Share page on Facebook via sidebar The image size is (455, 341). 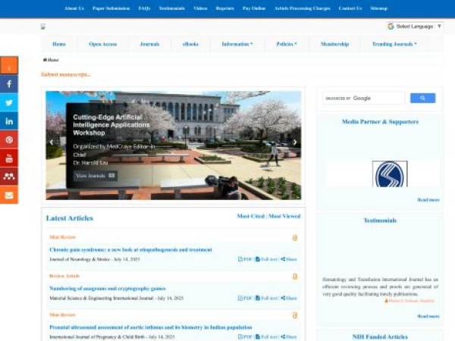(x=9, y=84)
